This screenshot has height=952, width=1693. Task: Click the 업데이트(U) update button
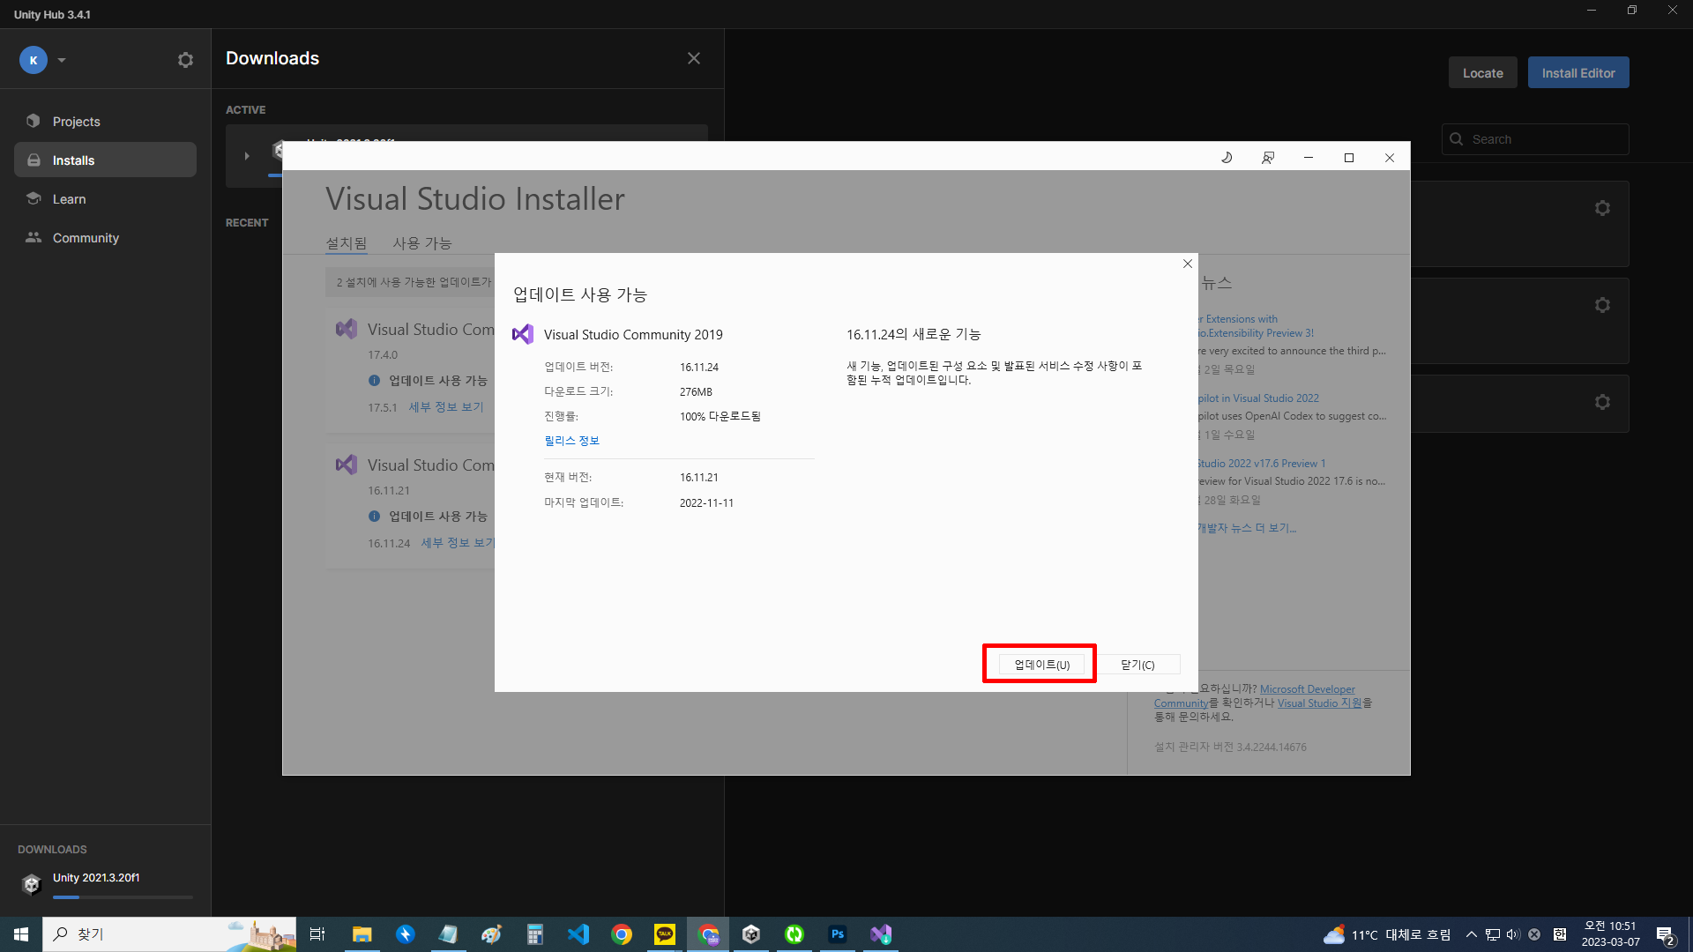point(1041,665)
